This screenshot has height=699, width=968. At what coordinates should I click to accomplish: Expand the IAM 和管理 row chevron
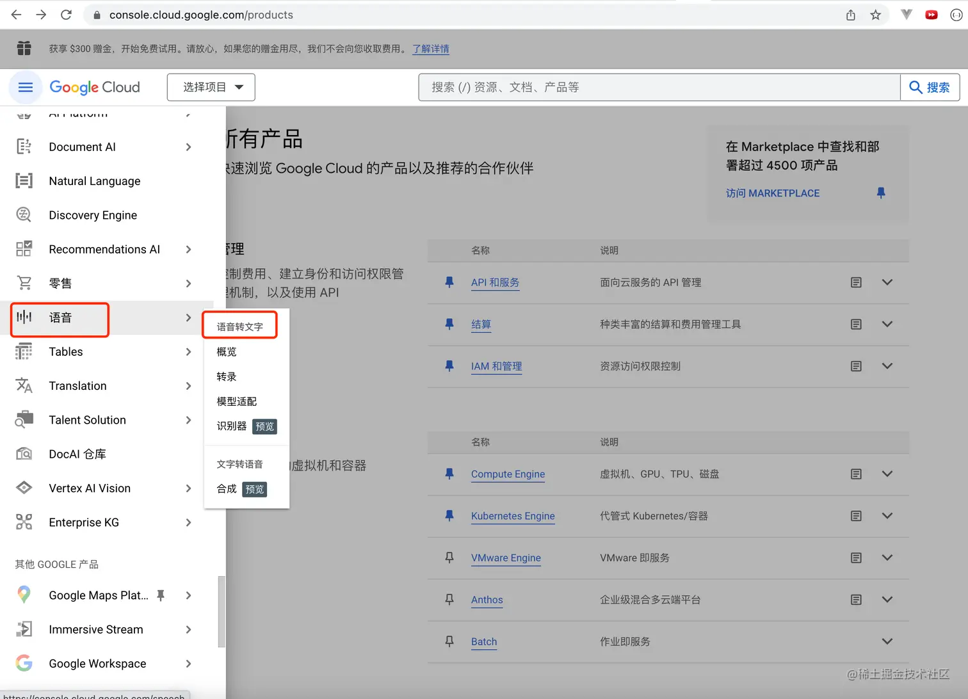pos(887,366)
